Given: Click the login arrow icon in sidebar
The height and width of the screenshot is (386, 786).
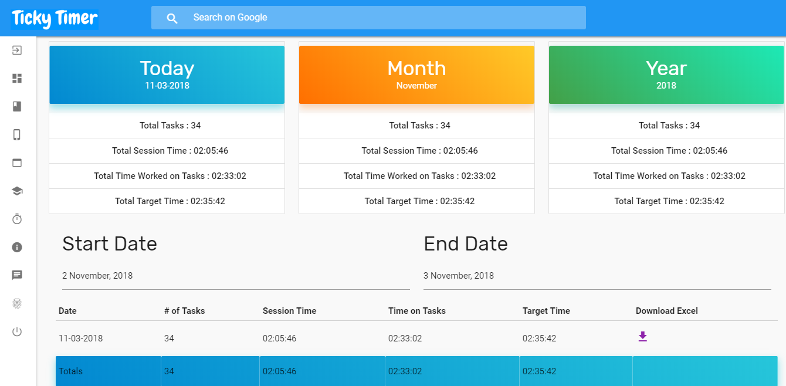Looking at the screenshot, I should [17, 50].
